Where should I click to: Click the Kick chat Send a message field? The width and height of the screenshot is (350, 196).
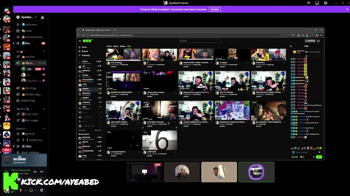click(x=307, y=152)
